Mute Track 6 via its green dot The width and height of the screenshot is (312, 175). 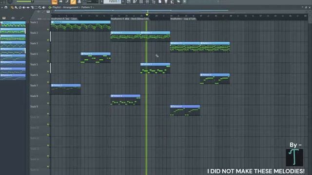[x=48, y=82]
